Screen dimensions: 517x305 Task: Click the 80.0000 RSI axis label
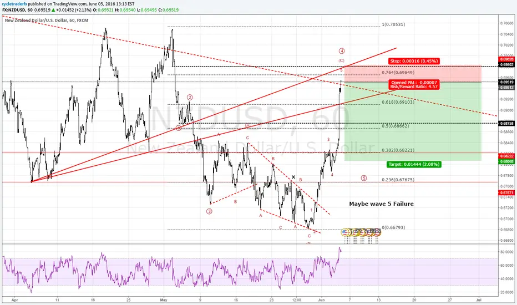click(507, 252)
